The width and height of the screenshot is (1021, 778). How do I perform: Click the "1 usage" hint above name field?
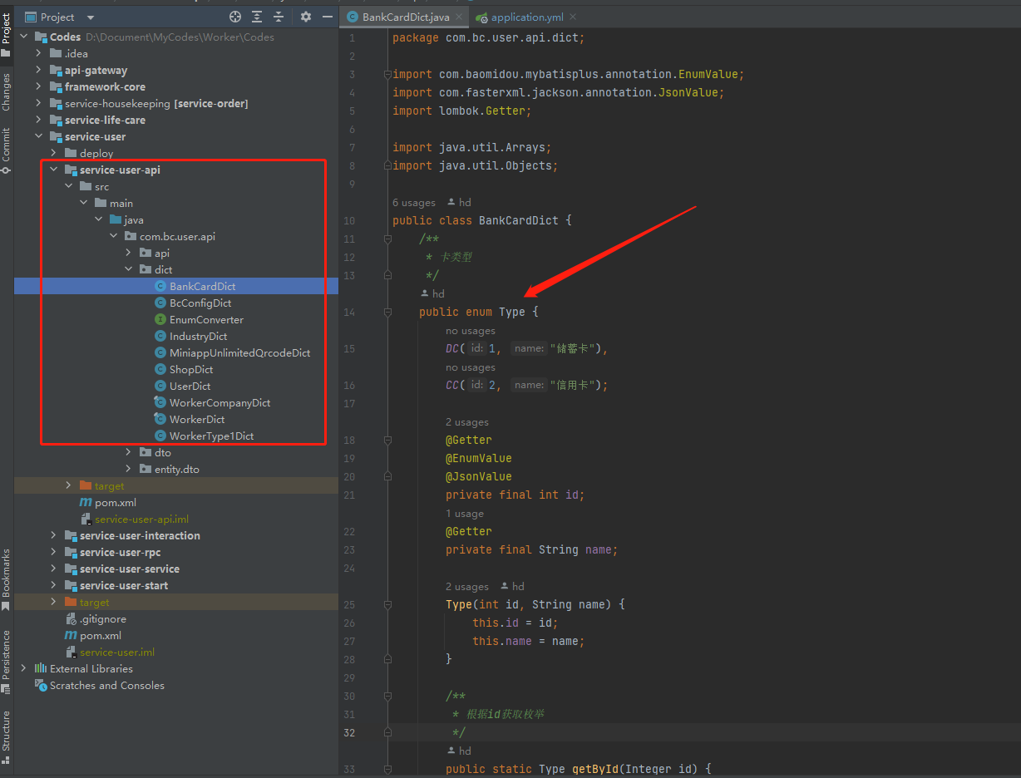pyautogui.click(x=465, y=513)
